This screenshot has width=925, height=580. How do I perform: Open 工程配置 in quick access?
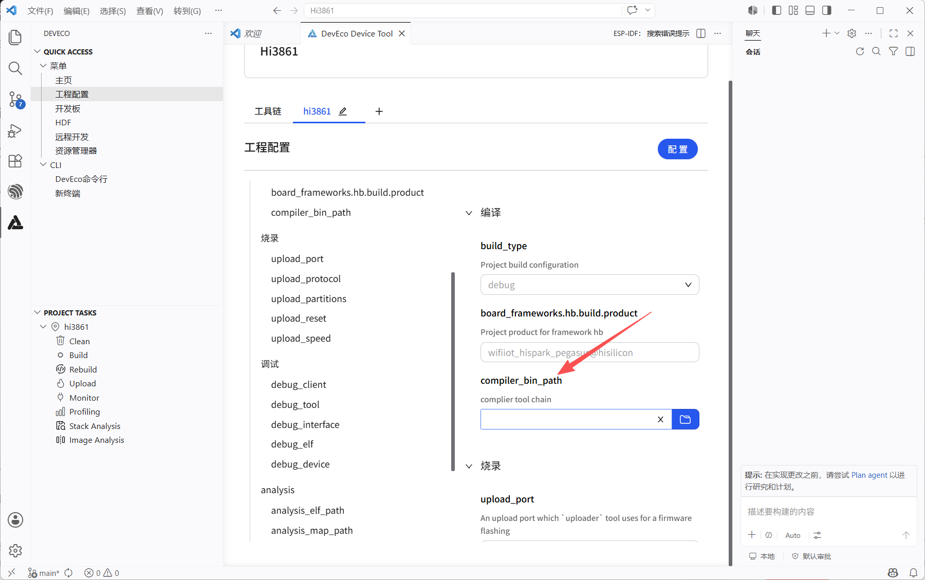72,95
